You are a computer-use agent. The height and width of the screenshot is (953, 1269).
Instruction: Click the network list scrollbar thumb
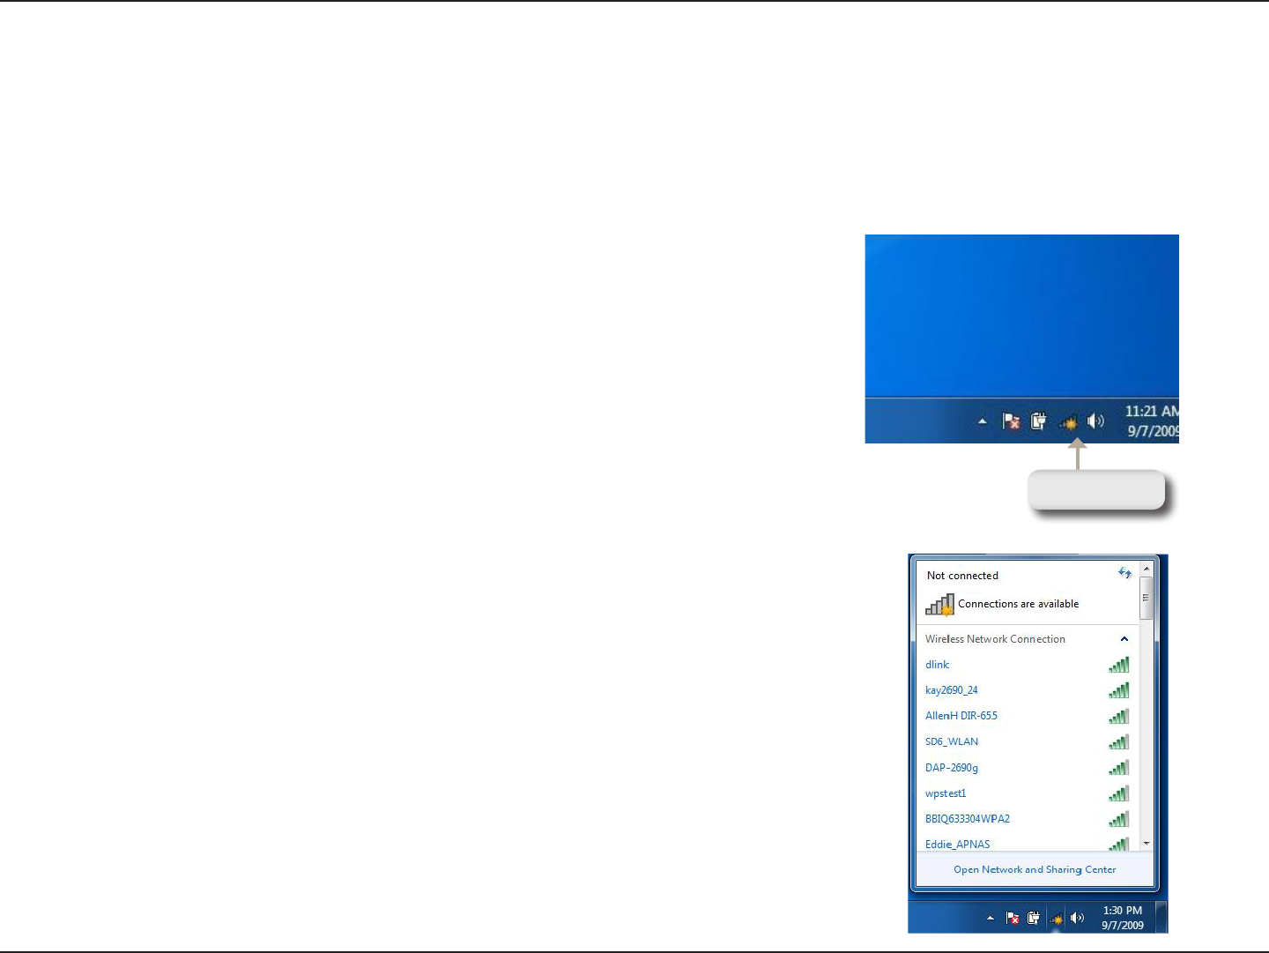click(x=1147, y=598)
